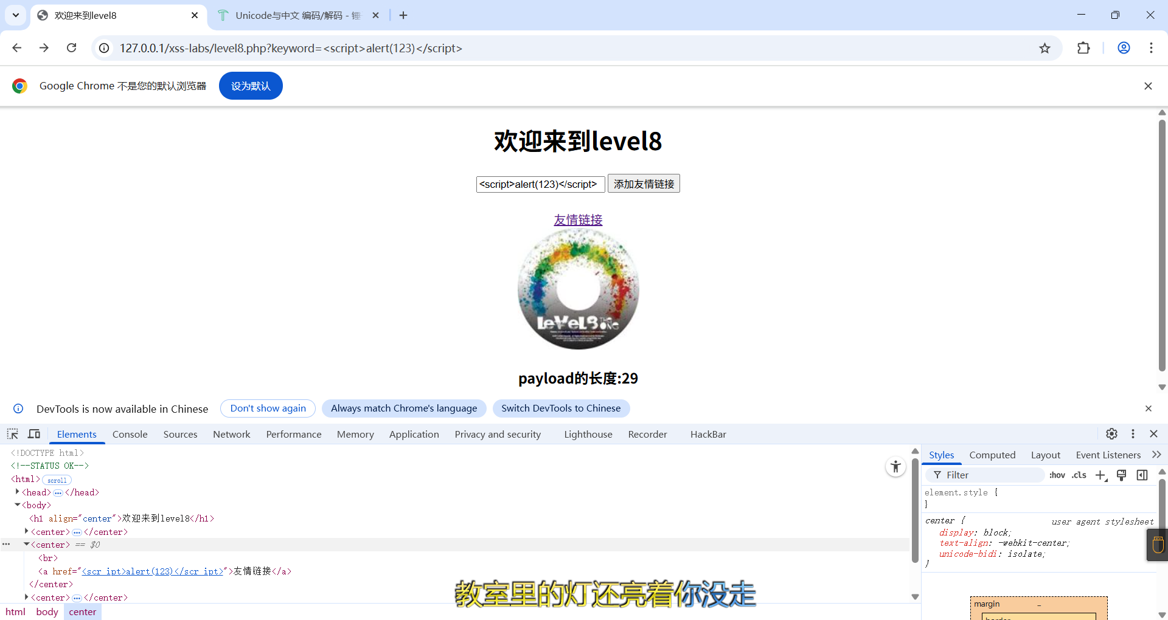Open a new tab with plus button
The width and height of the screenshot is (1168, 620).
point(403,15)
